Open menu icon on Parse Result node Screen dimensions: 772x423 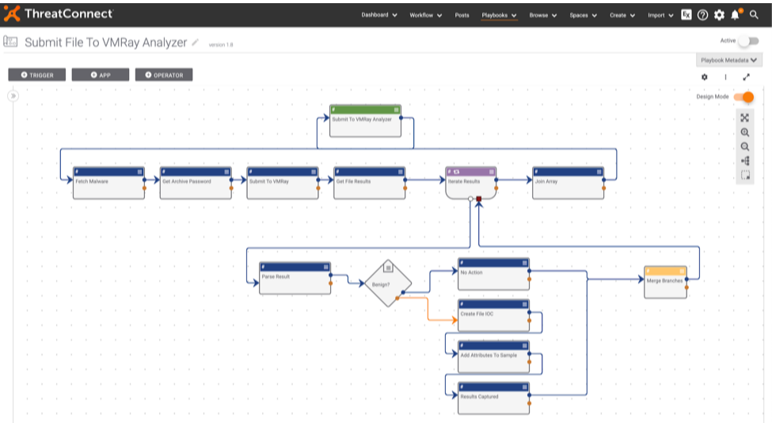(326, 267)
